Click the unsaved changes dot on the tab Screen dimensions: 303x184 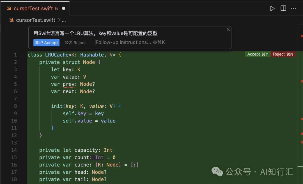pyautogui.click(x=64, y=8)
